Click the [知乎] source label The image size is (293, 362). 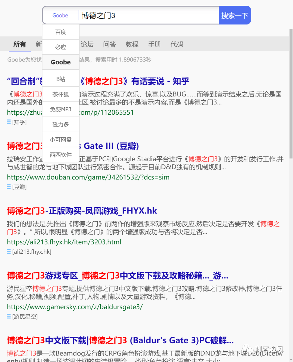(x=20, y=122)
